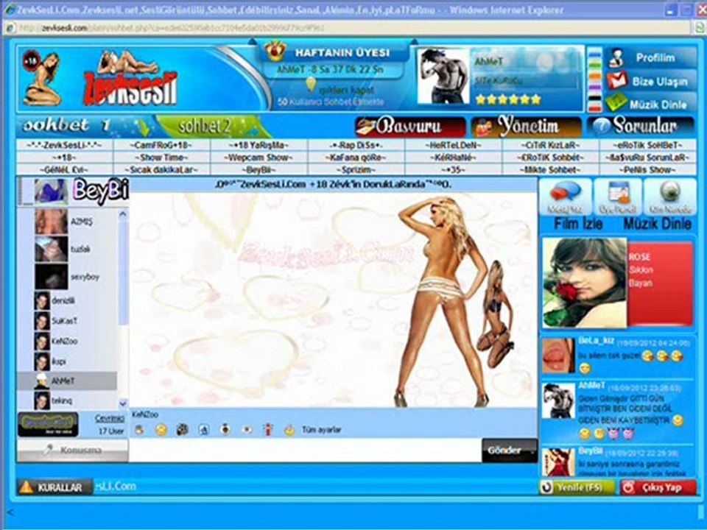
Task: Click the six-star rating under AhMeT
Action: point(508,99)
